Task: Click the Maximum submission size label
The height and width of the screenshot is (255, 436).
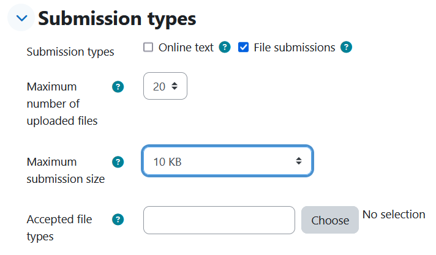Action: point(66,170)
